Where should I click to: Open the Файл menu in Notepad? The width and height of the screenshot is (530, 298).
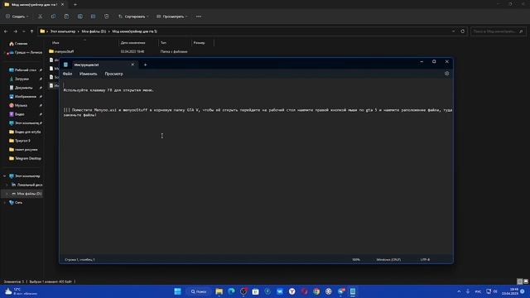[x=67, y=74]
